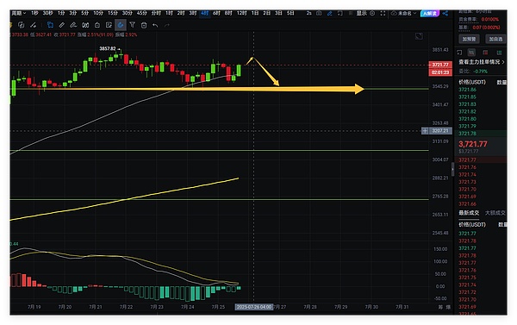Toggle the highlighted blue eraser tool

121,25
